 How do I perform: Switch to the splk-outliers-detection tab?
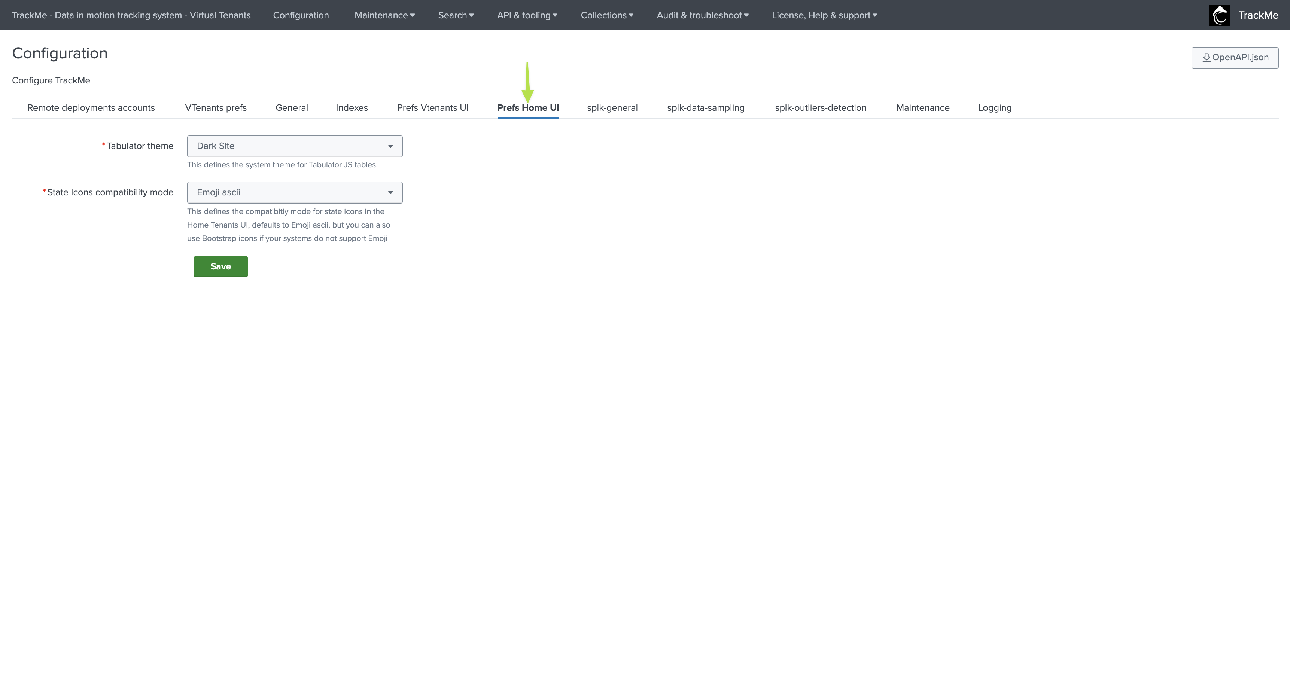coord(820,108)
